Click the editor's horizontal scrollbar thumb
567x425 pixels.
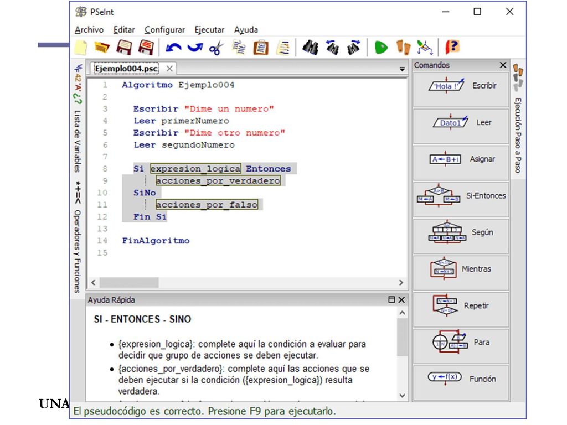(129, 282)
